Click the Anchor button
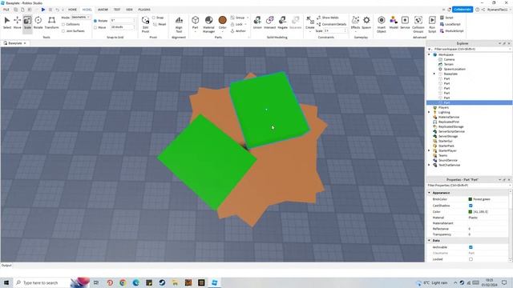 [238, 31]
